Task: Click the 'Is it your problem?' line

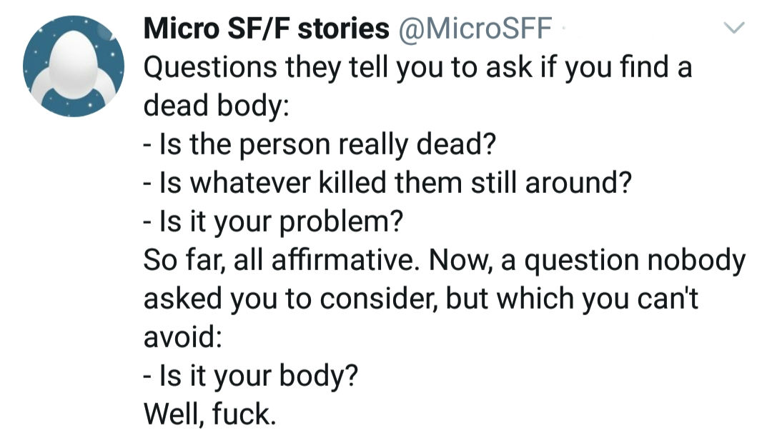Action: tap(273, 221)
